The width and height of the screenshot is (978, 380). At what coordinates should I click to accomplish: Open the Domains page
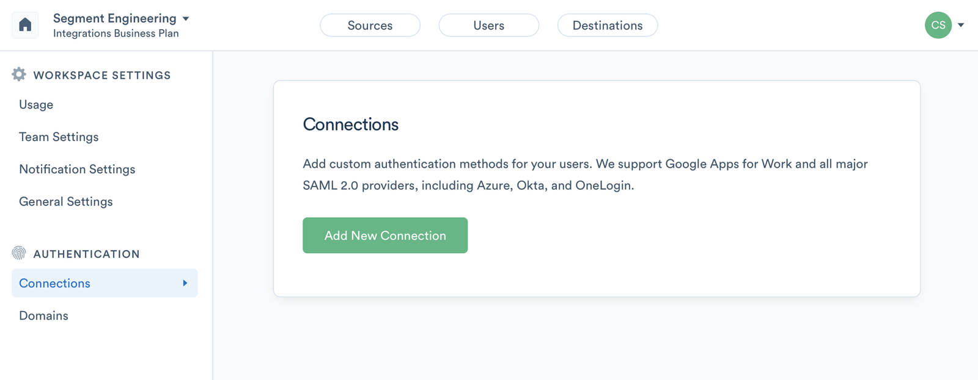pos(43,315)
